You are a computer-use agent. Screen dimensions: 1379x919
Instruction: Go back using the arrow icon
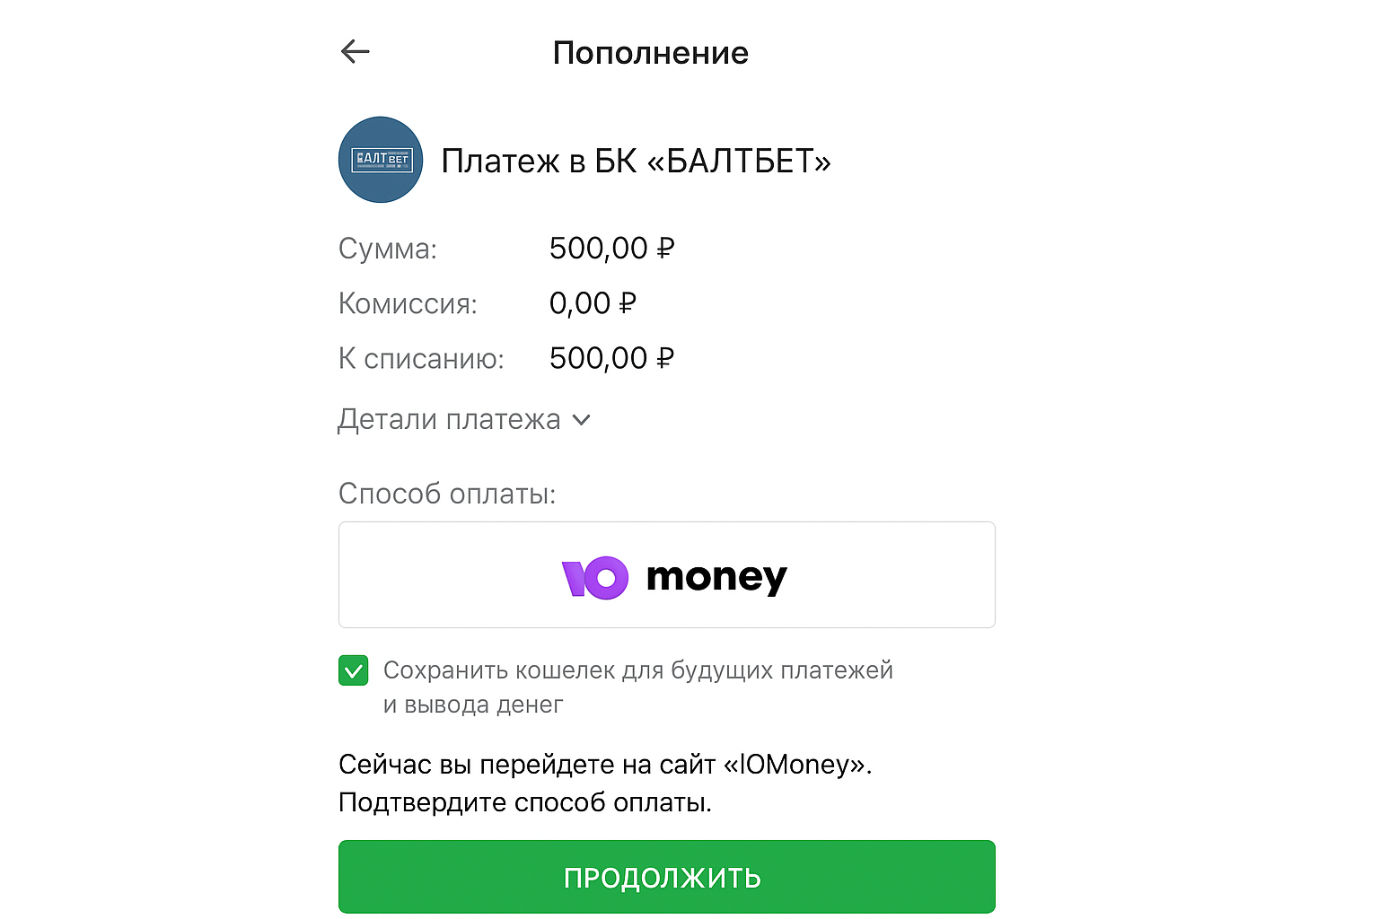[356, 52]
